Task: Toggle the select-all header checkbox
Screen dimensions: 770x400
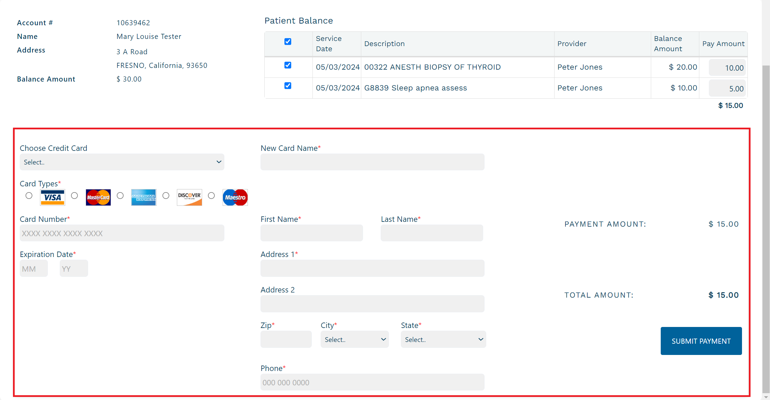Action: point(288,42)
